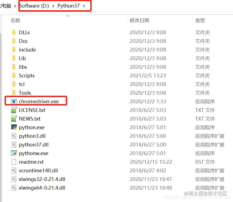Select the file name python3.dll
The height and width of the screenshot is (202, 233).
[x=32, y=136]
